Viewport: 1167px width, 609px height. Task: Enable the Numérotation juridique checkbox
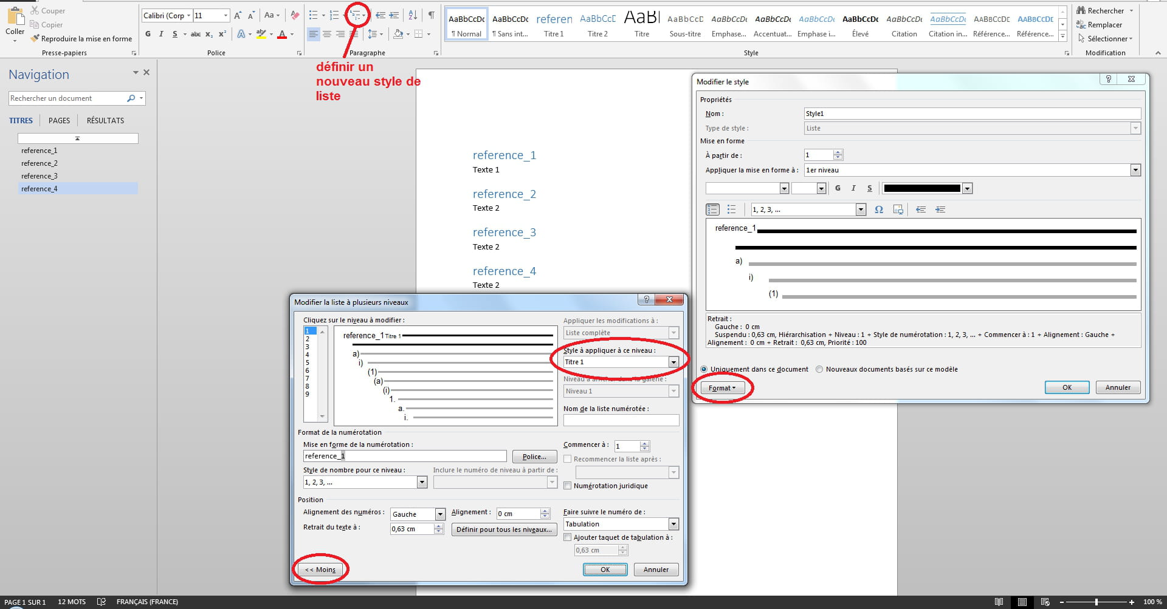(568, 486)
